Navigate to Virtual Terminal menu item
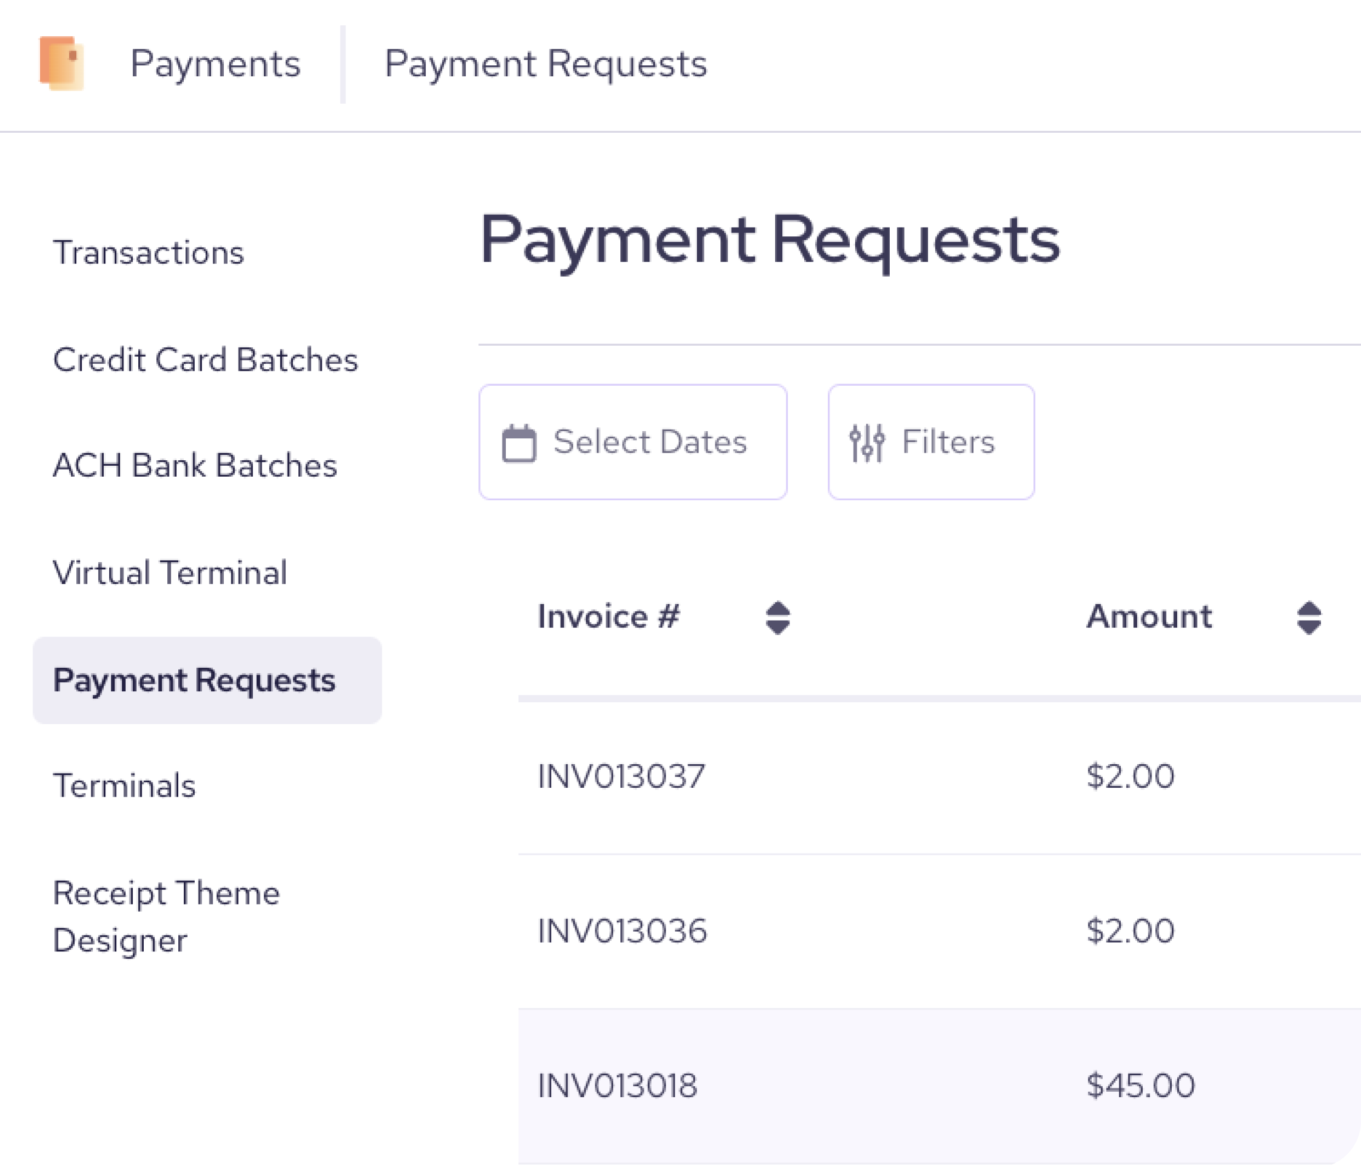The image size is (1361, 1168). pos(169,573)
